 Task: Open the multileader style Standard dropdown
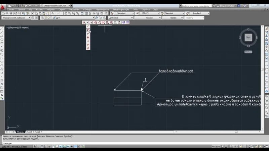pyautogui.click(x=200, y=13)
